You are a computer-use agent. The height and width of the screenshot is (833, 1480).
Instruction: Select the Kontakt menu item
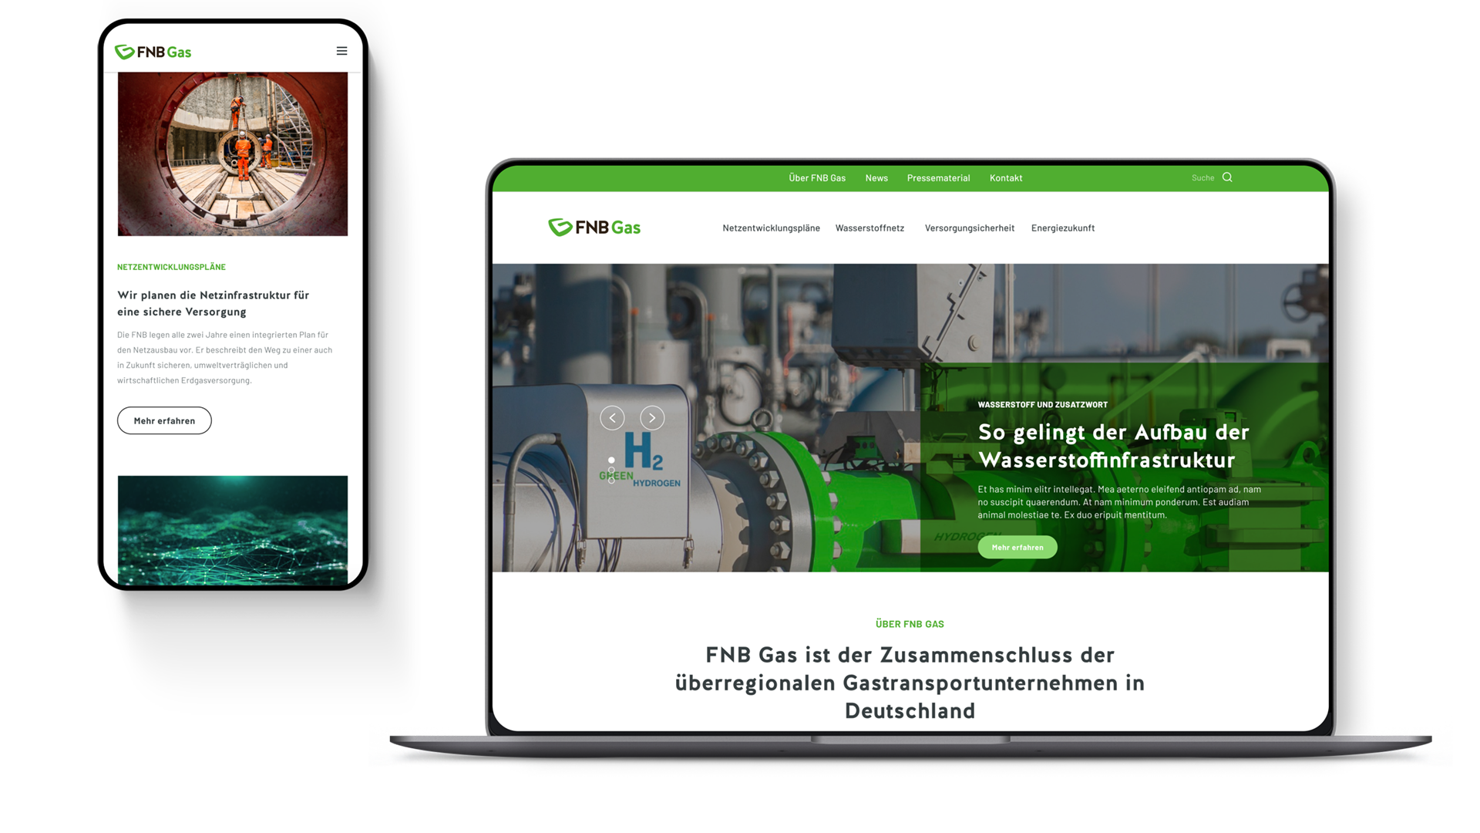[1006, 177]
